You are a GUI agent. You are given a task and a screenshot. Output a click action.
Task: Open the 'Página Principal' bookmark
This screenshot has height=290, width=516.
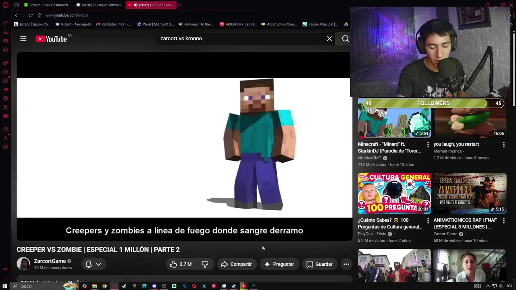[x=320, y=24]
